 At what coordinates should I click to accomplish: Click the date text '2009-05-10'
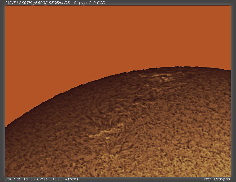[x=16, y=179]
